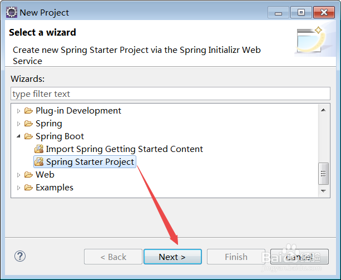
Task: Collapse the Spring Boot tree node
Action: 18,136
